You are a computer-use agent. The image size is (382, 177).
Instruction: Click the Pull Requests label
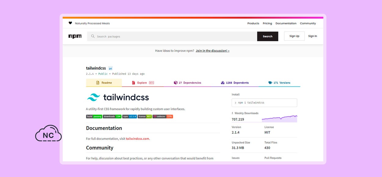tap(273, 158)
